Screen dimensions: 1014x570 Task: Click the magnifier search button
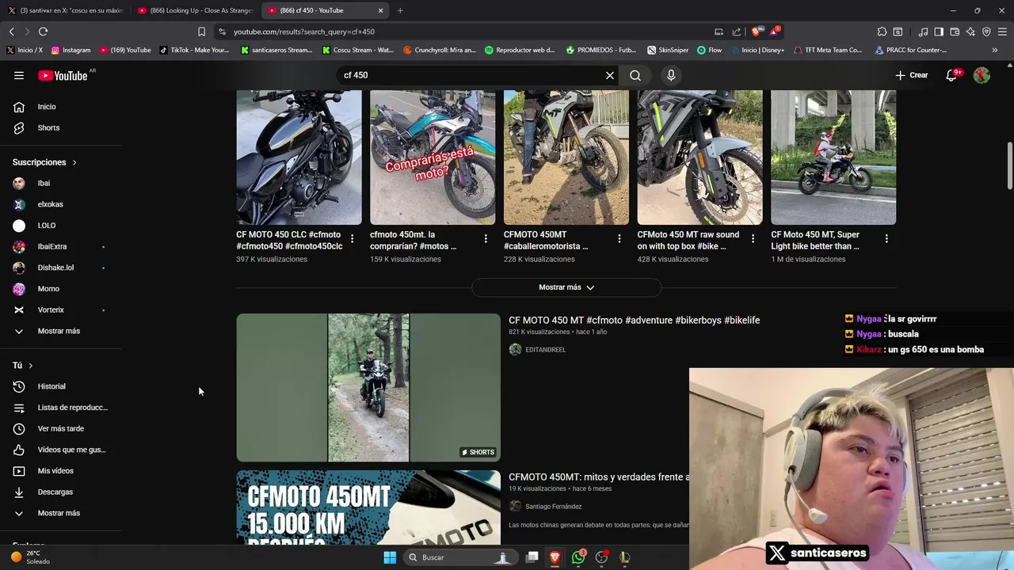635,75
